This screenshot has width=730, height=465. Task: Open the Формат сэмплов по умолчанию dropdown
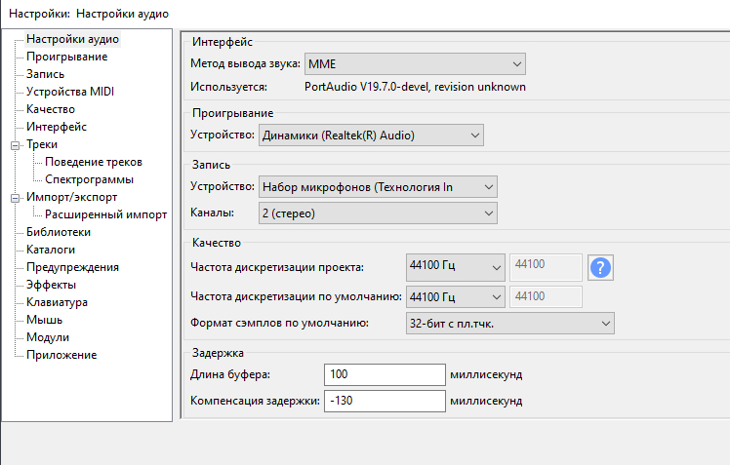coord(508,323)
